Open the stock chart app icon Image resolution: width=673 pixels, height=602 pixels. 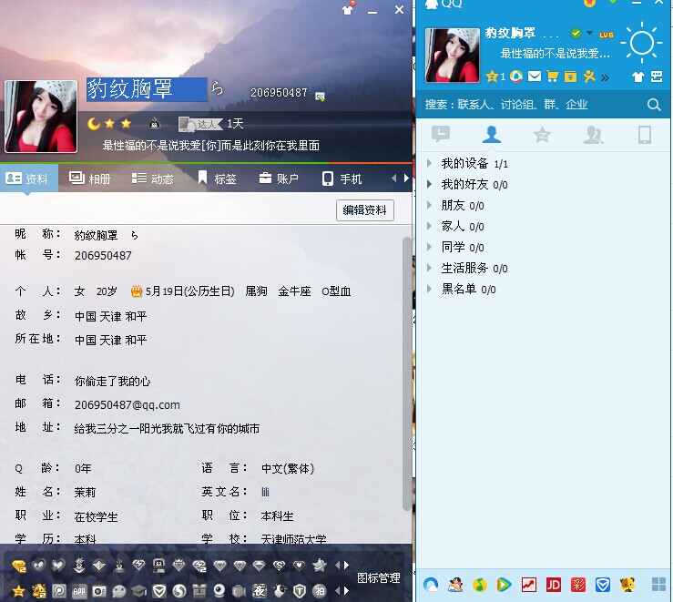pyautogui.click(x=529, y=585)
